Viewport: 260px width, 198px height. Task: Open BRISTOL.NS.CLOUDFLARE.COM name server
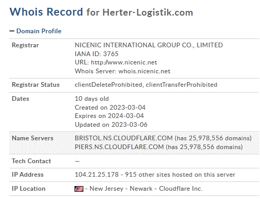tap(123, 138)
